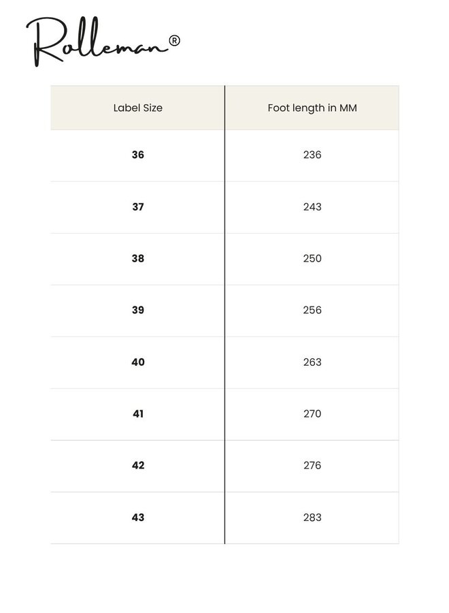Click label size 40
449x613 pixels.
point(138,362)
